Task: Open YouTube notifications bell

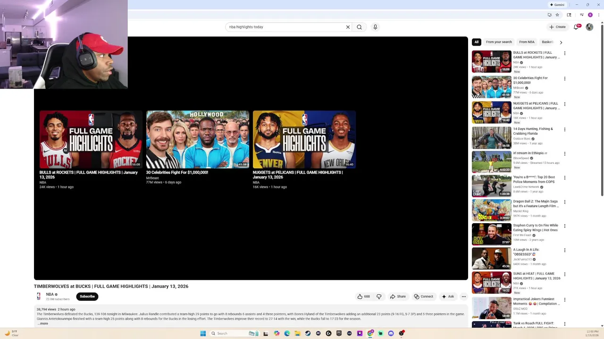Action: (576, 27)
